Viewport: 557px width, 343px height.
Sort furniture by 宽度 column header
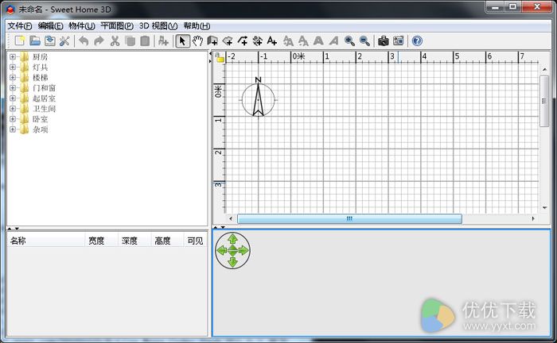pyautogui.click(x=101, y=241)
